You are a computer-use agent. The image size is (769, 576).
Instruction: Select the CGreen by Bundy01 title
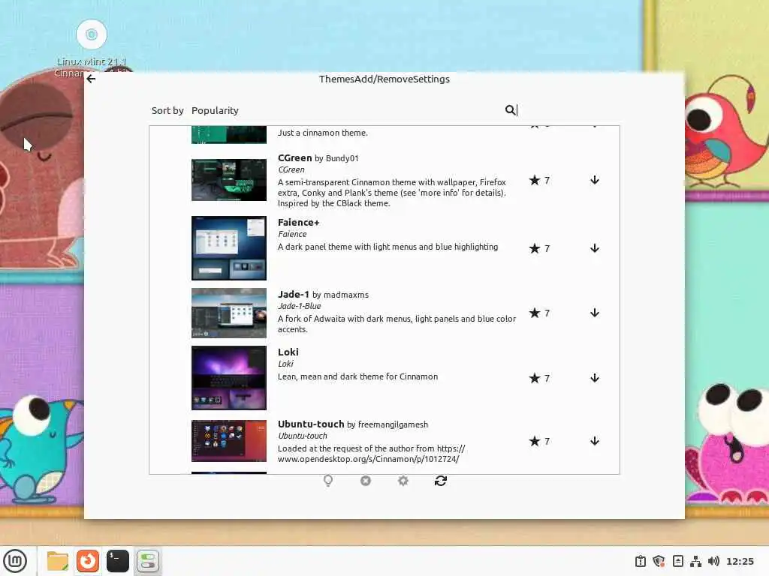(x=318, y=158)
